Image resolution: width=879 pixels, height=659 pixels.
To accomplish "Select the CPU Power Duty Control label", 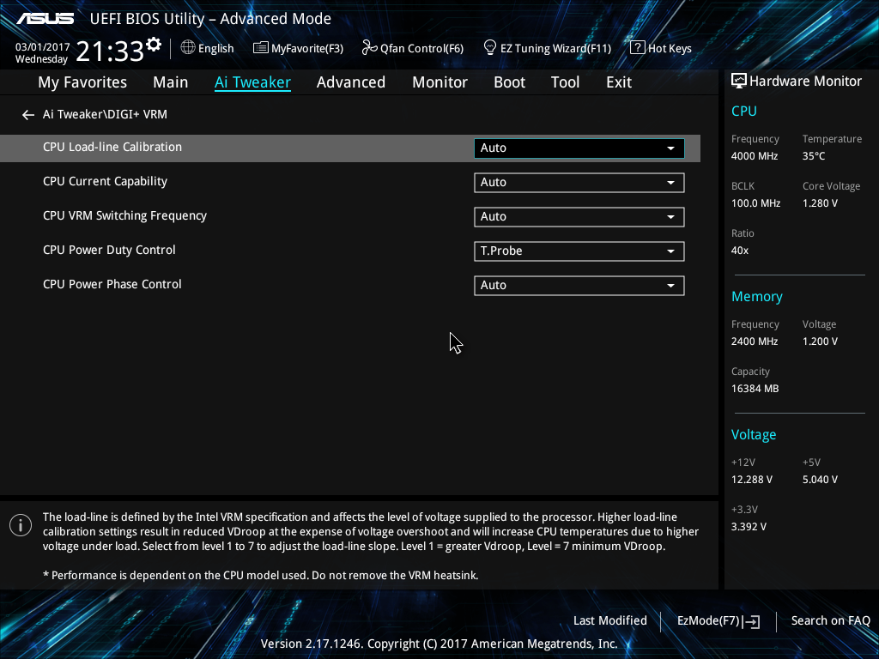I will 109,250.
